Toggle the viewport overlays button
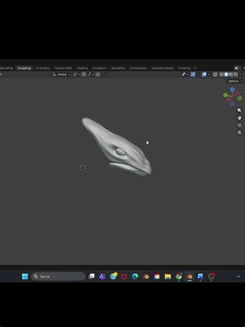245x327 pixels. pos(204,74)
